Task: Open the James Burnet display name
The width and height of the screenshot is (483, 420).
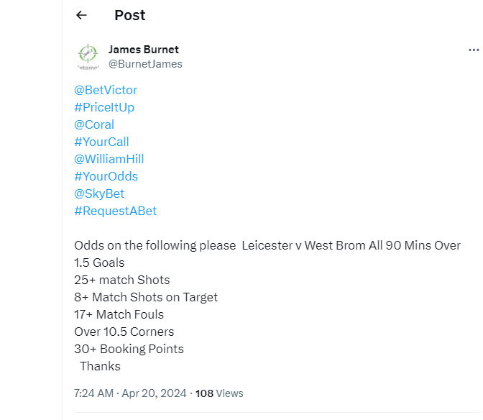Action: click(x=143, y=50)
